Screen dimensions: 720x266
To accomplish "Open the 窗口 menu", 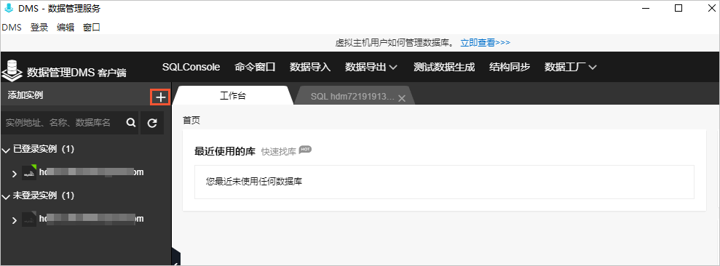I will click(x=92, y=28).
